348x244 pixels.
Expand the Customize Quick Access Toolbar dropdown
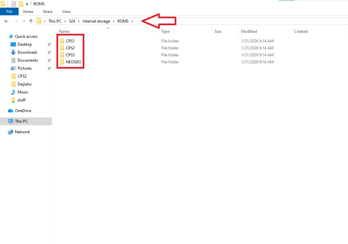point(27,4)
